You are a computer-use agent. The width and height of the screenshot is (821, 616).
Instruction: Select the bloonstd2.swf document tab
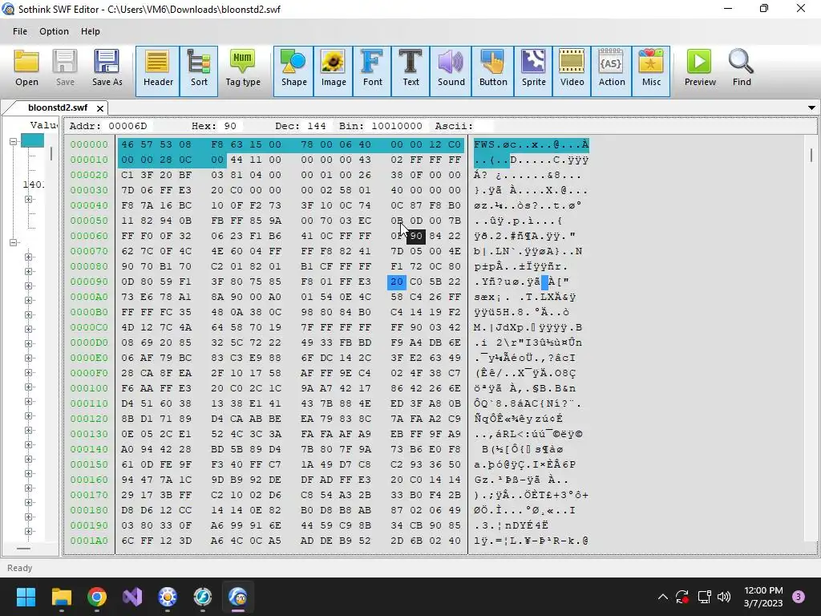(x=58, y=107)
